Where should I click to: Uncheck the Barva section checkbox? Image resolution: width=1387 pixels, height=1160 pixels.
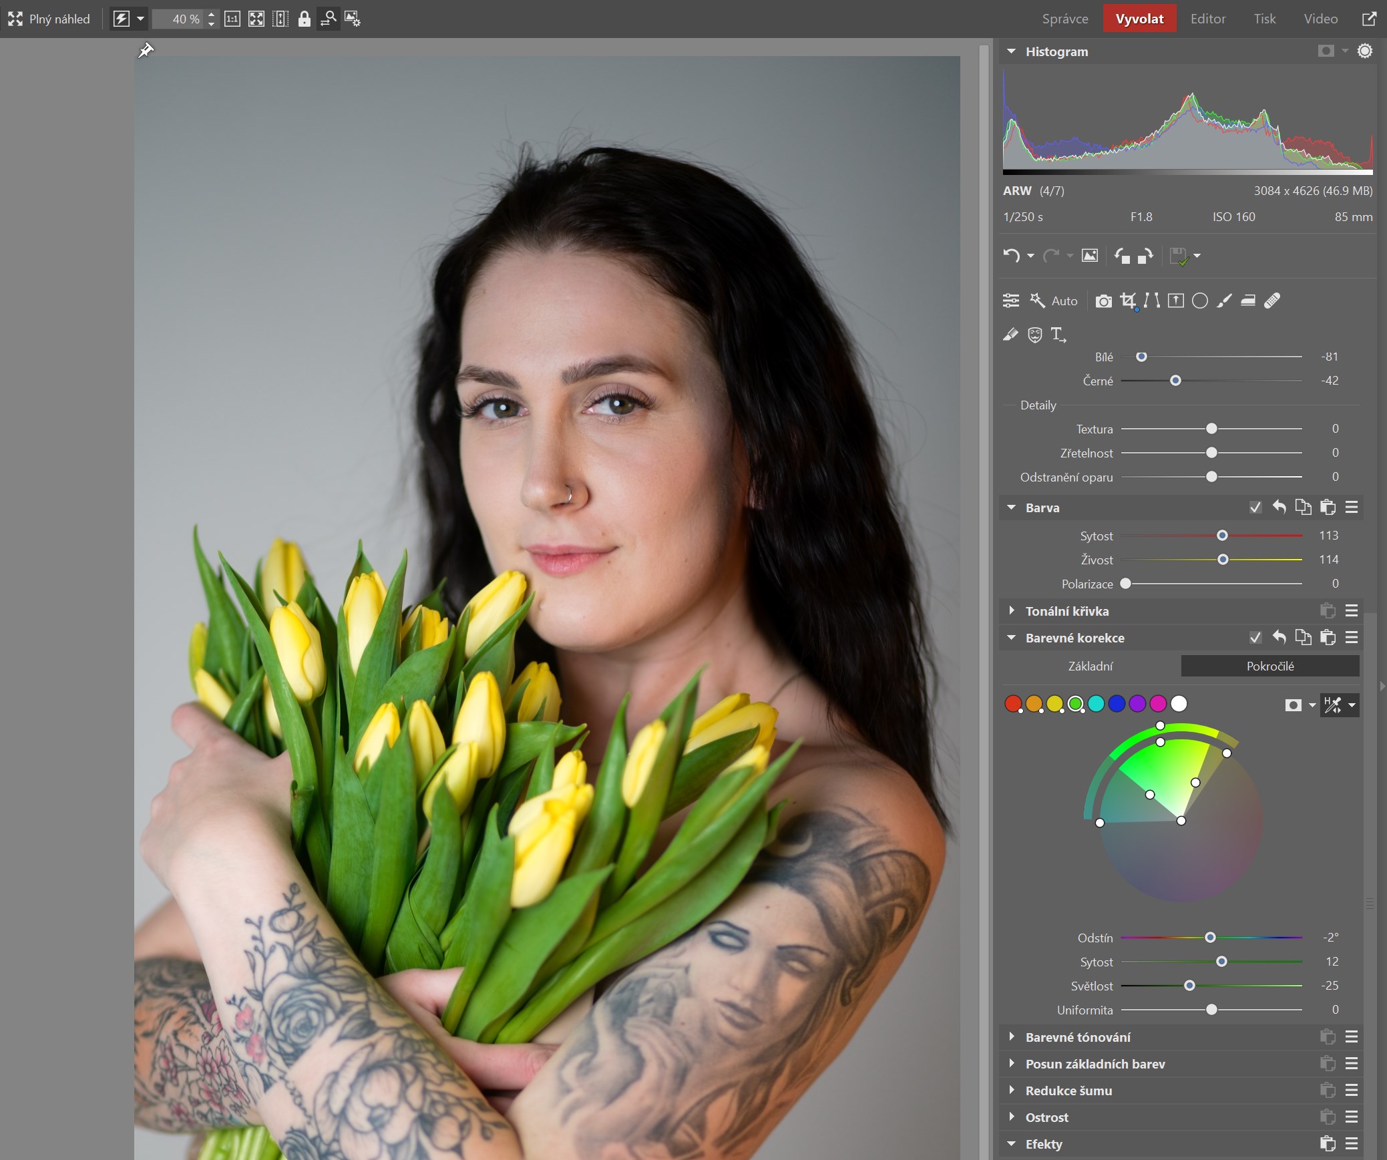click(x=1255, y=508)
